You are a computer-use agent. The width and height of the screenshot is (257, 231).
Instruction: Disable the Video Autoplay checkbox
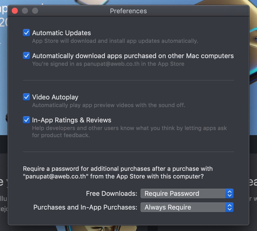pyautogui.click(x=26, y=97)
